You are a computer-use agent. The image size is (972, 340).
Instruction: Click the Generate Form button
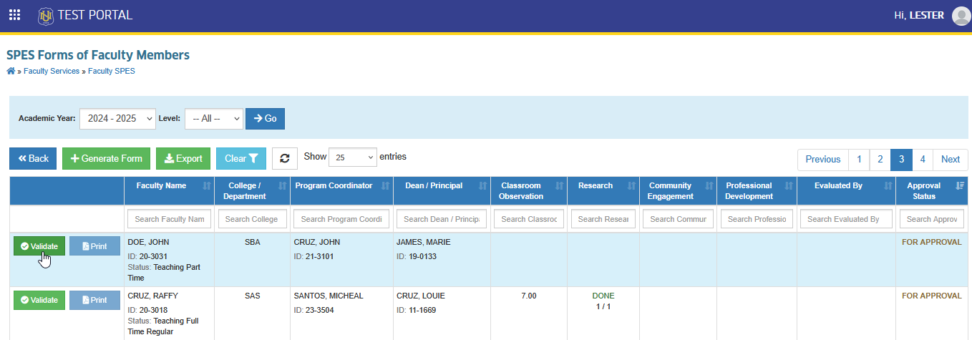(106, 159)
